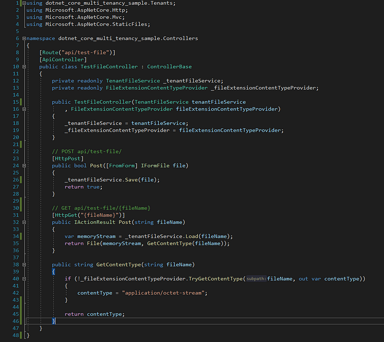The height and width of the screenshot is (342, 384).
Task: Click the 'ControllerBase' base class name
Action: [x=169, y=67]
